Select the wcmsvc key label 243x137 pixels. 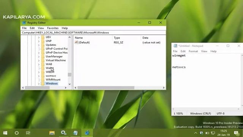(x=51, y=76)
